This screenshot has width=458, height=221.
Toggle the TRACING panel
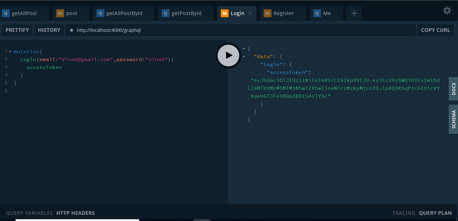(x=403, y=213)
